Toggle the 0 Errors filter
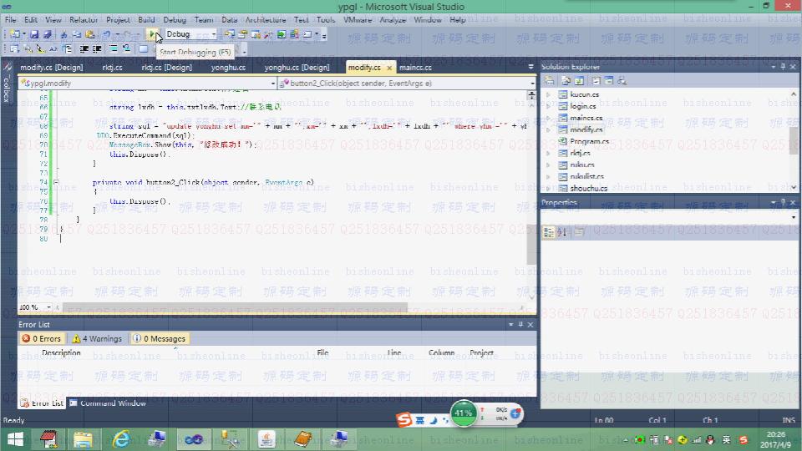Viewport: 802px width, 451px height. click(x=42, y=338)
